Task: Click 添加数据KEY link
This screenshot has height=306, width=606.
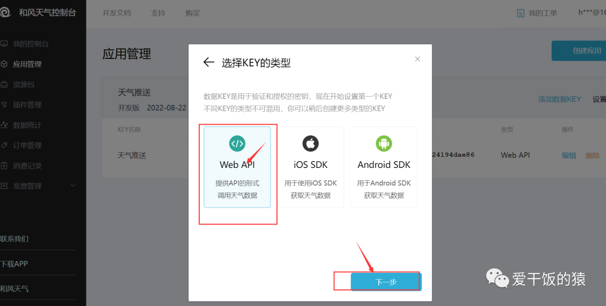Action: [559, 99]
